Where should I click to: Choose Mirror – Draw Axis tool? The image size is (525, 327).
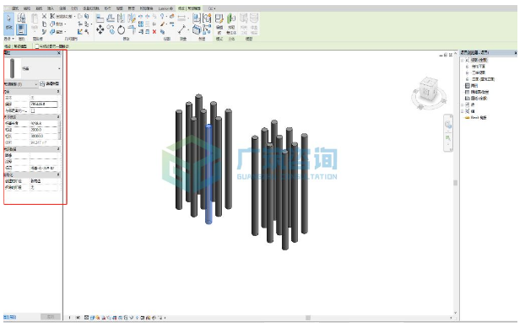(132, 19)
